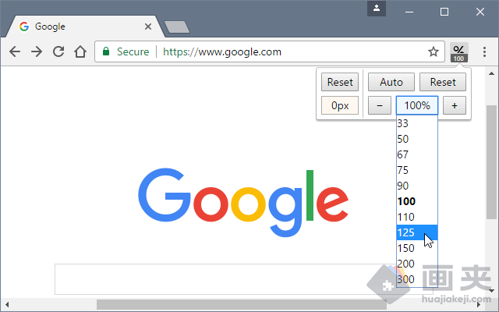This screenshot has height=312, width=499.
Task: Choose 150 zoom level option
Action: pyautogui.click(x=417, y=248)
